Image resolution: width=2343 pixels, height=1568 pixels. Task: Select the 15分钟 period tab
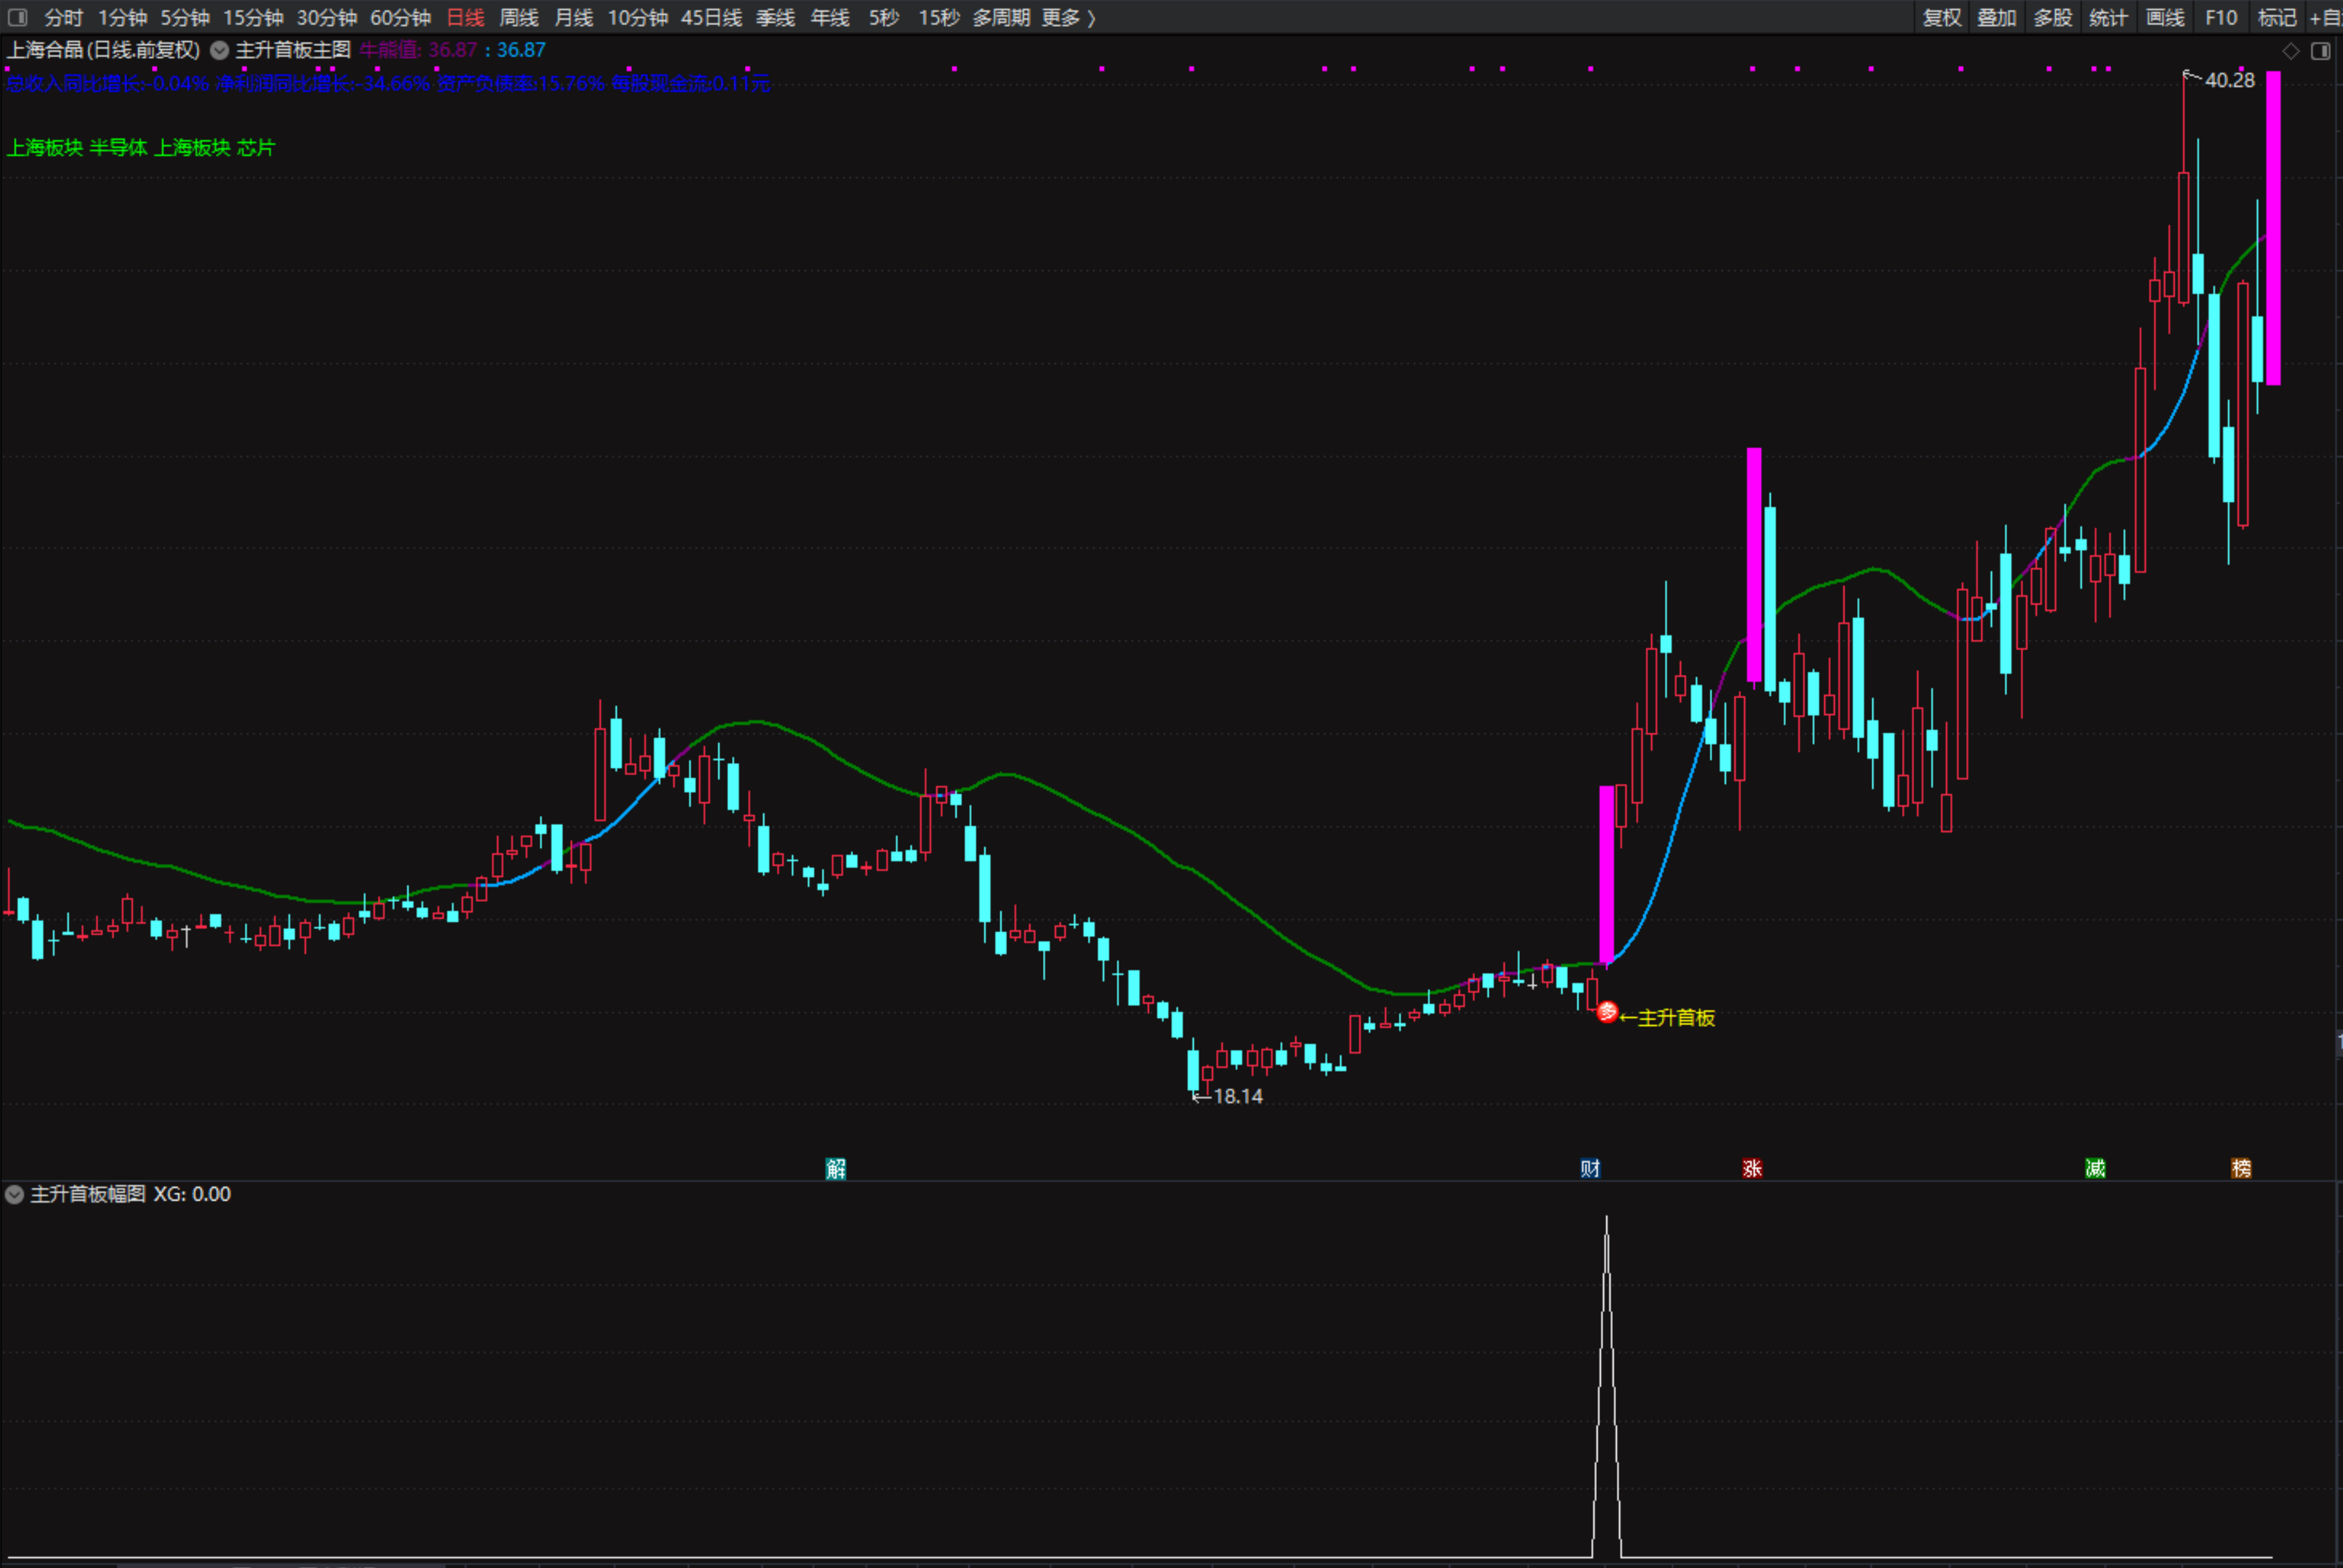tap(253, 18)
